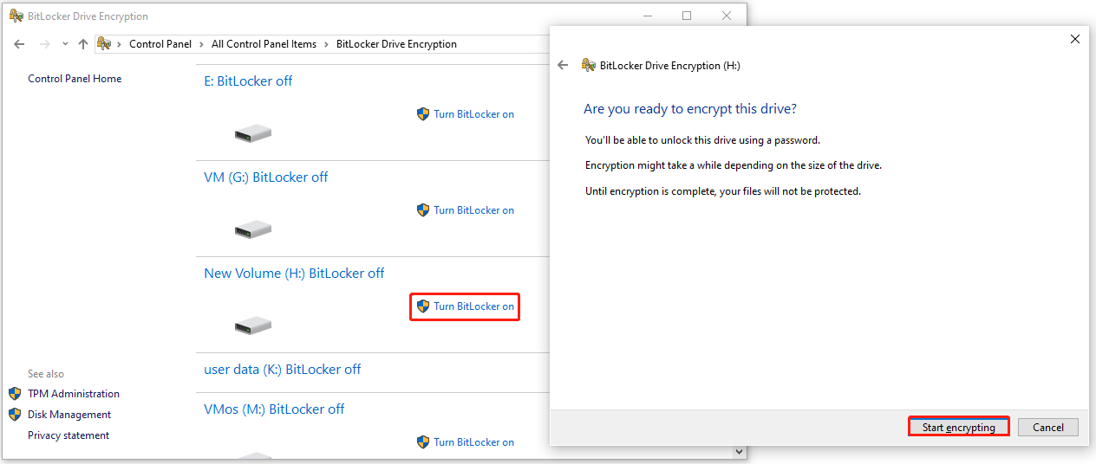Click shield icon beside M: Turn BitLocker on

click(423, 442)
